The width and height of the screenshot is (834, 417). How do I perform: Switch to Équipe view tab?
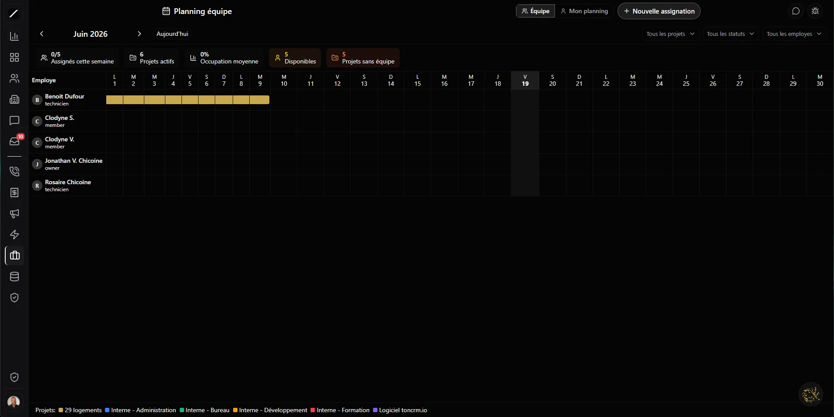tap(536, 11)
